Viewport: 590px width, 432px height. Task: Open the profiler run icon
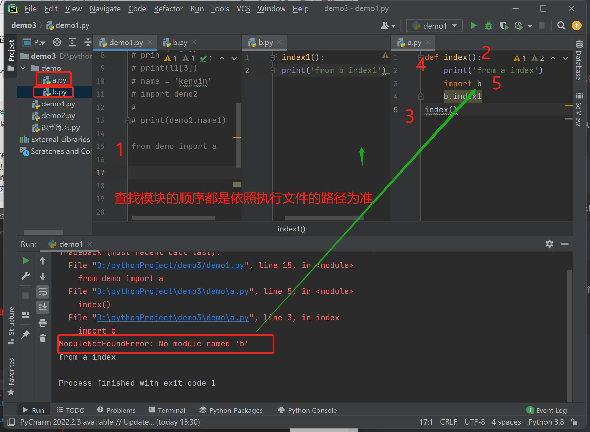click(518, 26)
